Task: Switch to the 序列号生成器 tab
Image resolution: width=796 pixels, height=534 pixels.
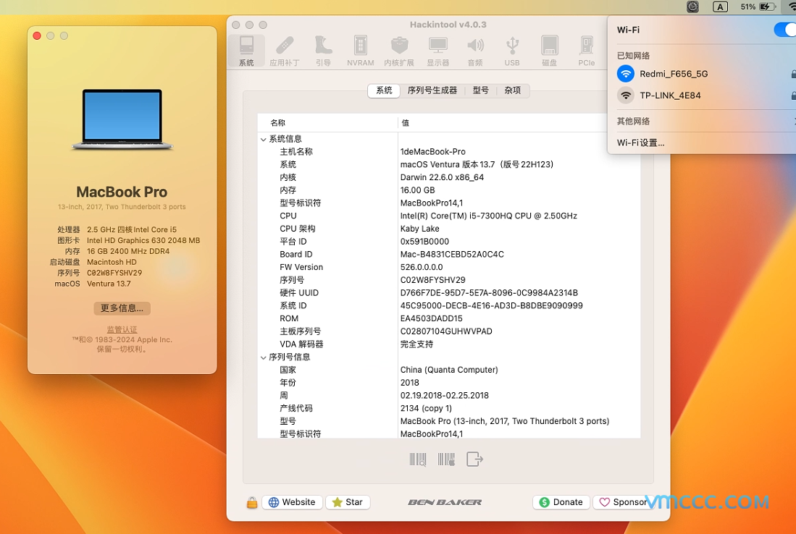Action: [432, 90]
